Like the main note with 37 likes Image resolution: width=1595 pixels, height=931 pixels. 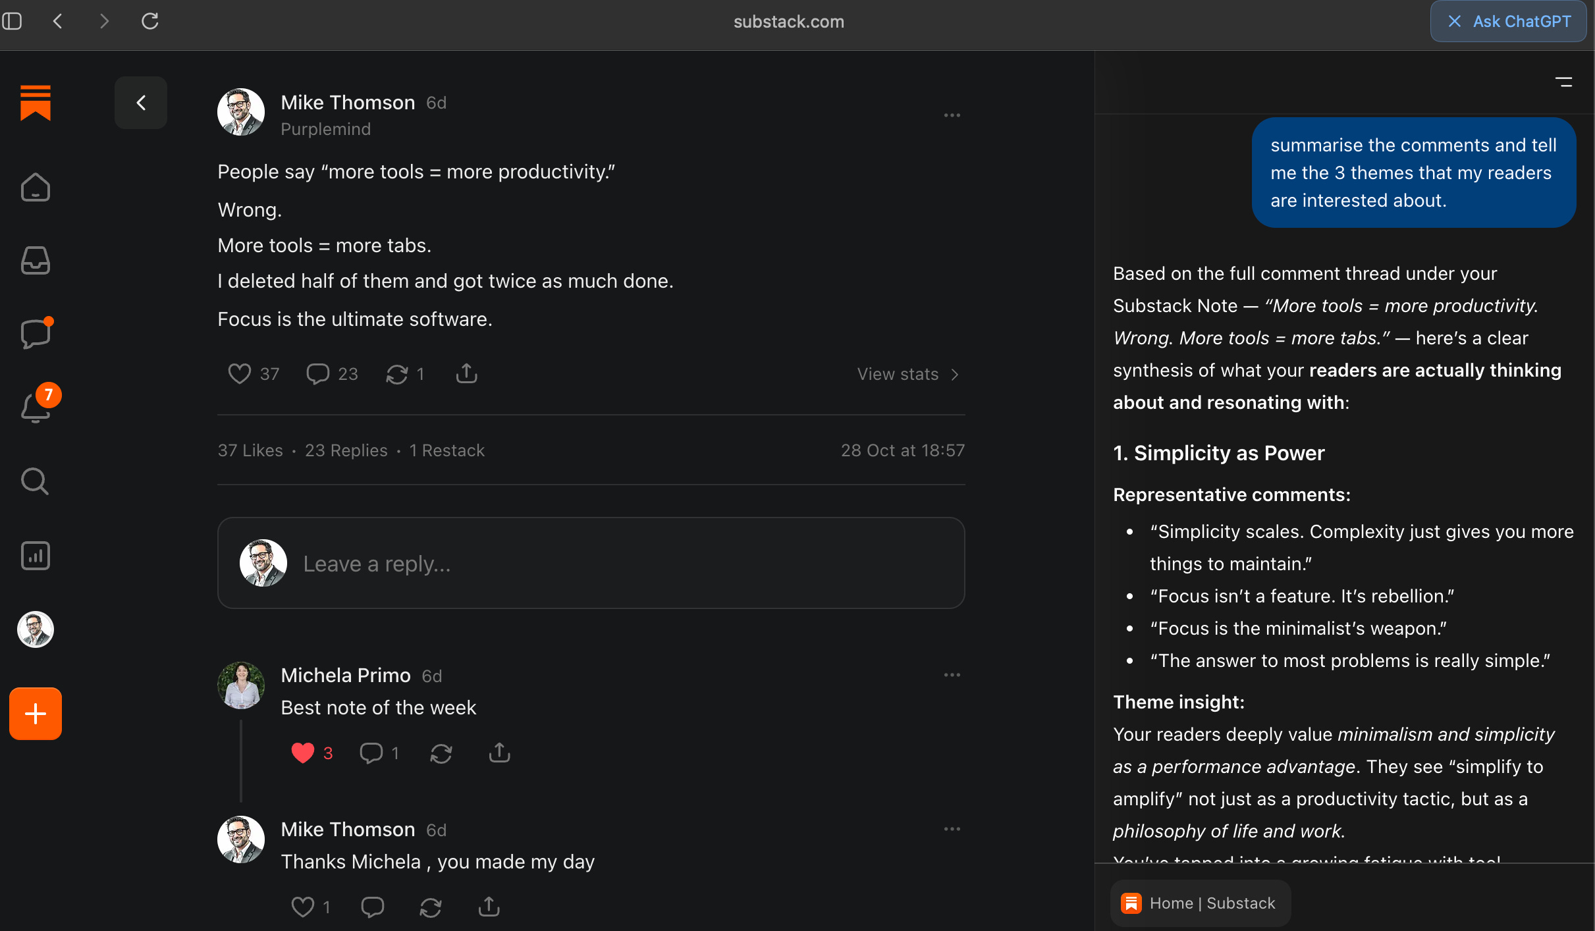point(240,373)
